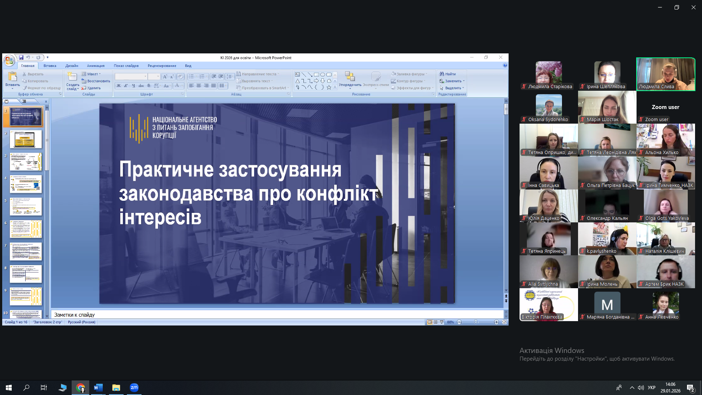Switch to slide sorter view
702x395 pixels.
435,322
